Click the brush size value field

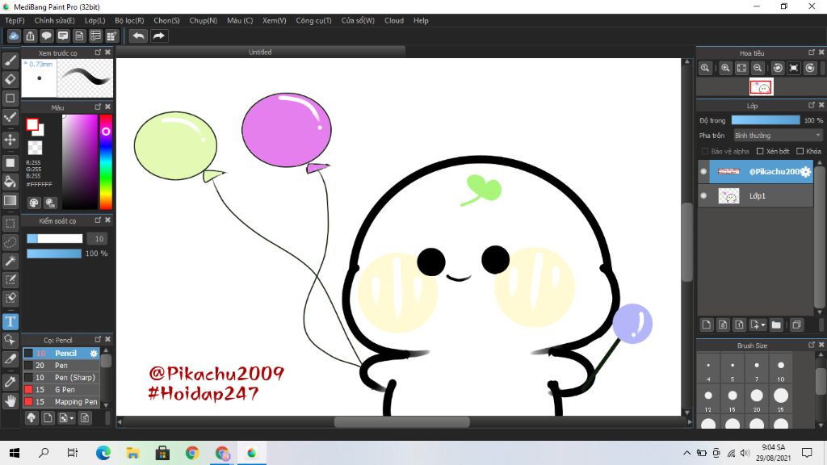pos(99,239)
